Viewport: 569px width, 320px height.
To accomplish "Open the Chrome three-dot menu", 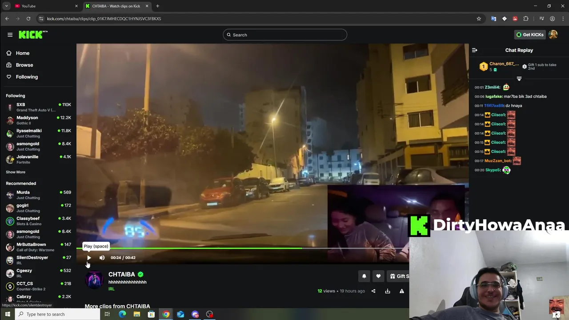I will (563, 19).
